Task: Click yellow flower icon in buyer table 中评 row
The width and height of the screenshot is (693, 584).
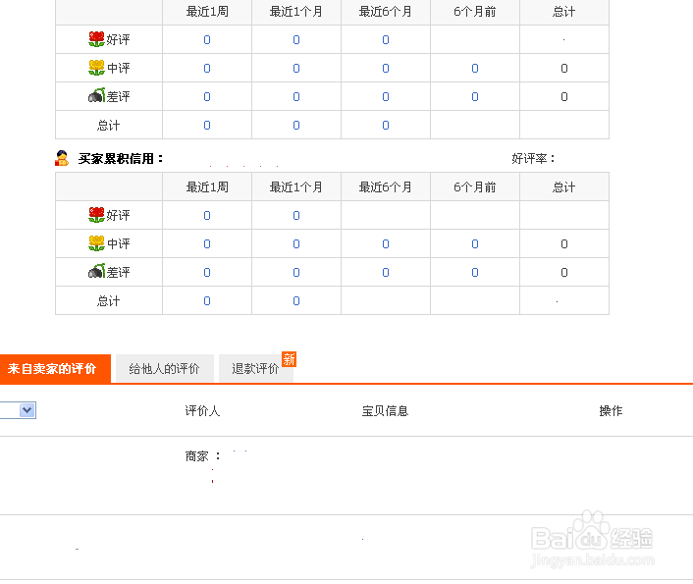Action: pos(96,243)
